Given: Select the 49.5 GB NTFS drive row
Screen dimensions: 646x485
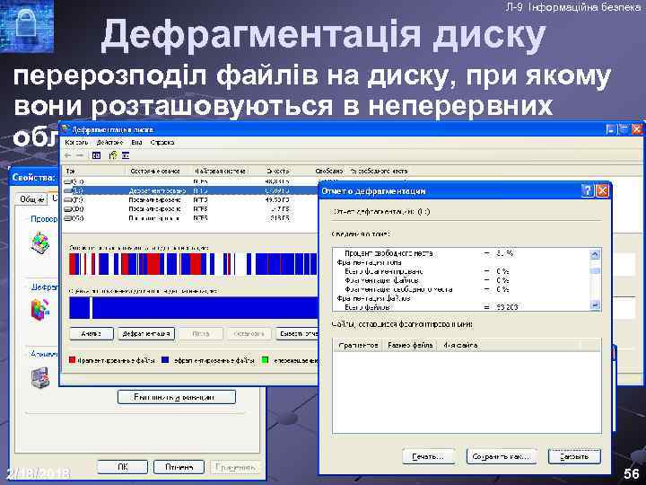Looking at the screenshot, I should (190, 199).
